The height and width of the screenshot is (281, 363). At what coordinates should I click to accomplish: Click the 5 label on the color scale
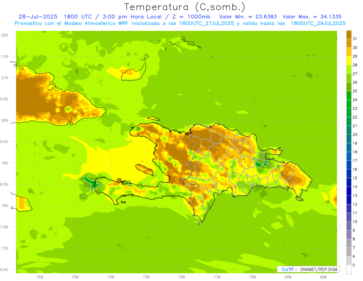tap(354, 265)
